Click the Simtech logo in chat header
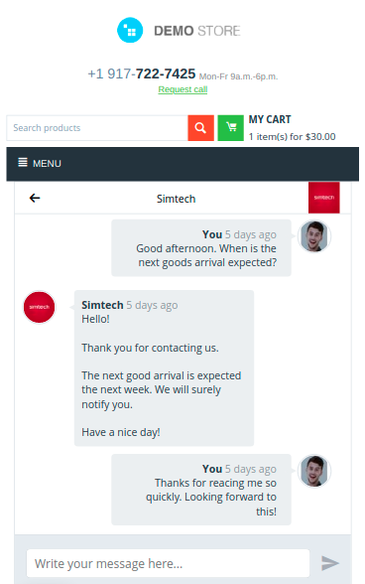Image resolution: width=365 pixels, height=584 pixels. pyautogui.click(x=323, y=198)
